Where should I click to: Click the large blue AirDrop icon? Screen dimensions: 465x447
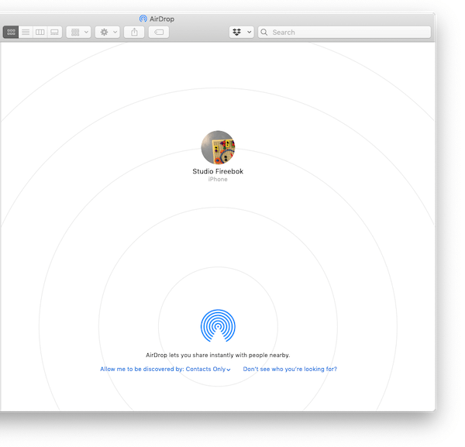[218, 326]
